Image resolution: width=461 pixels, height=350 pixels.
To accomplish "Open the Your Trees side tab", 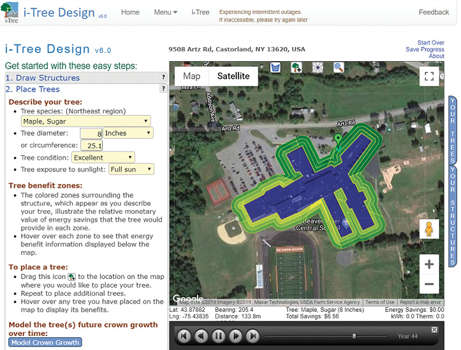I will (453, 130).
